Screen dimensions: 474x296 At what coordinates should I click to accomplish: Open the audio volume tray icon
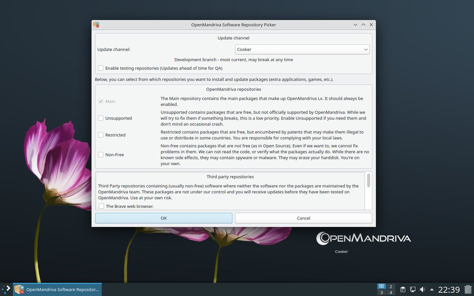point(422,290)
